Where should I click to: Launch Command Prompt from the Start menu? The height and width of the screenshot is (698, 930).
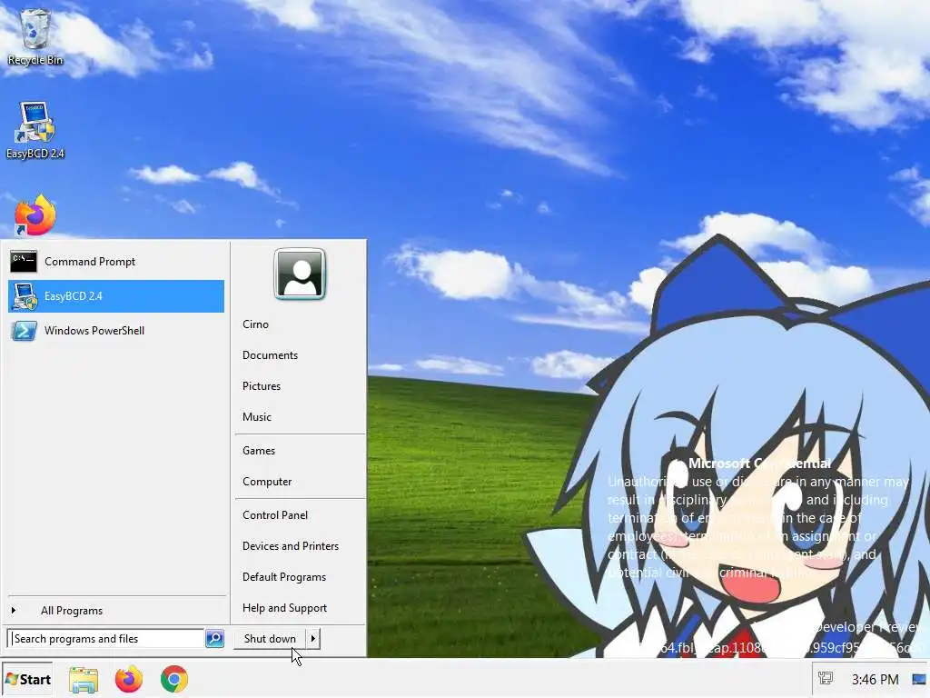point(116,262)
